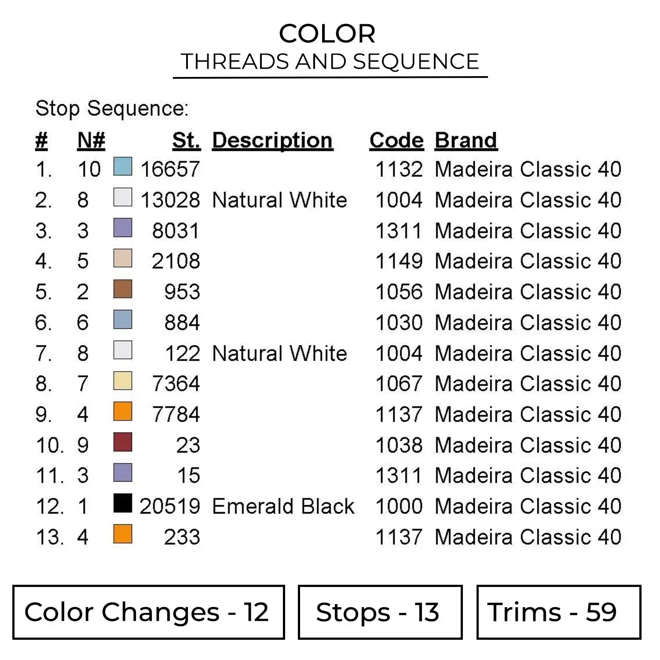
Task: Click the Emerald Black description text
Action: click(x=283, y=506)
